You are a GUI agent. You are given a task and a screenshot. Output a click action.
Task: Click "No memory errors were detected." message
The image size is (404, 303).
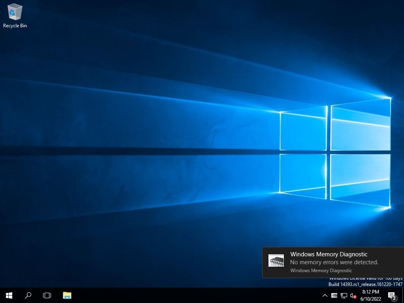(x=334, y=262)
